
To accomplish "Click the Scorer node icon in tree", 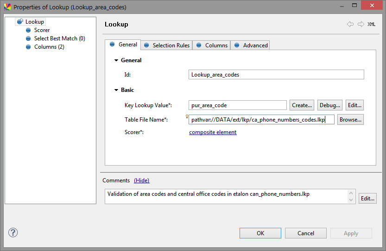I will [29, 30].
